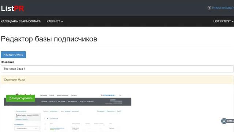
Task: Click the ListPR logo
Action: tap(12, 8)
